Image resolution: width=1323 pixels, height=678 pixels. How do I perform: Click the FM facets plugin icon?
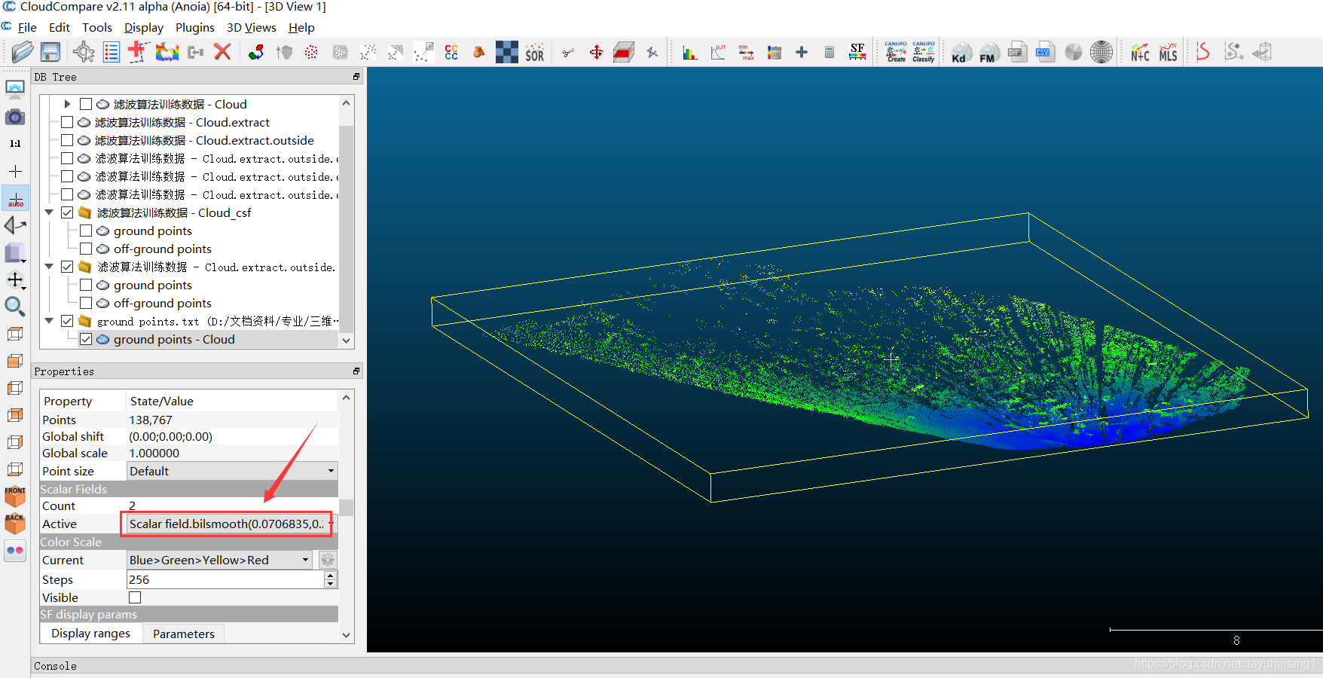pyautogui.click(x=988, y=52)
